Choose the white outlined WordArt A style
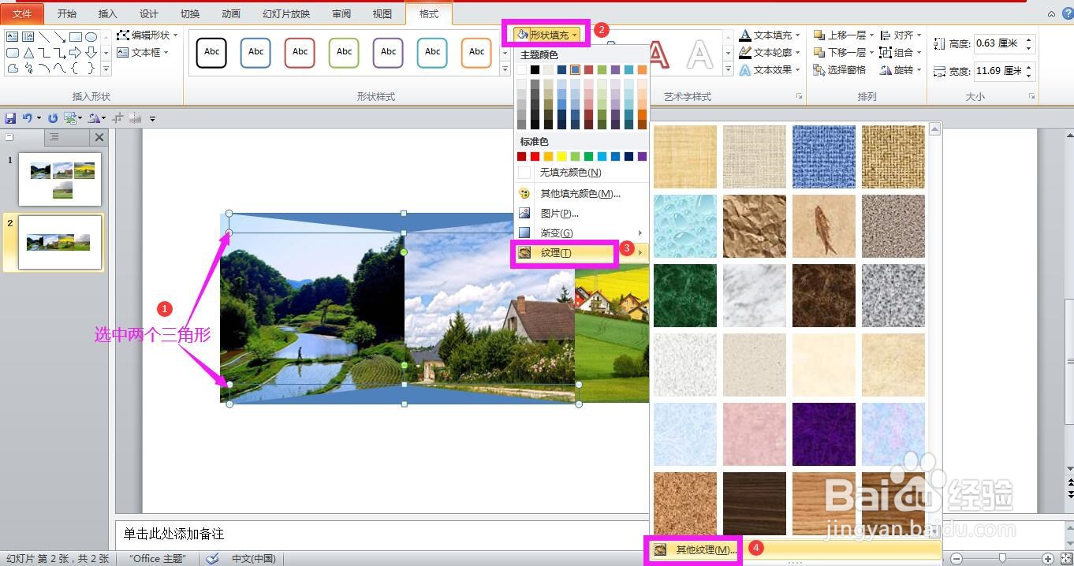Image resolution: width=1074 pixels, height=566 pixels. (x=699, y=54)
